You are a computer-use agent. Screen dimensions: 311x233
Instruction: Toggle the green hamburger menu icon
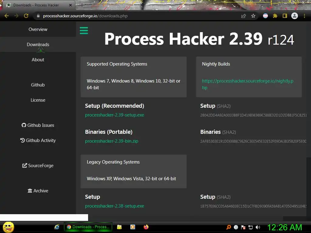click(x=84, y=31)
